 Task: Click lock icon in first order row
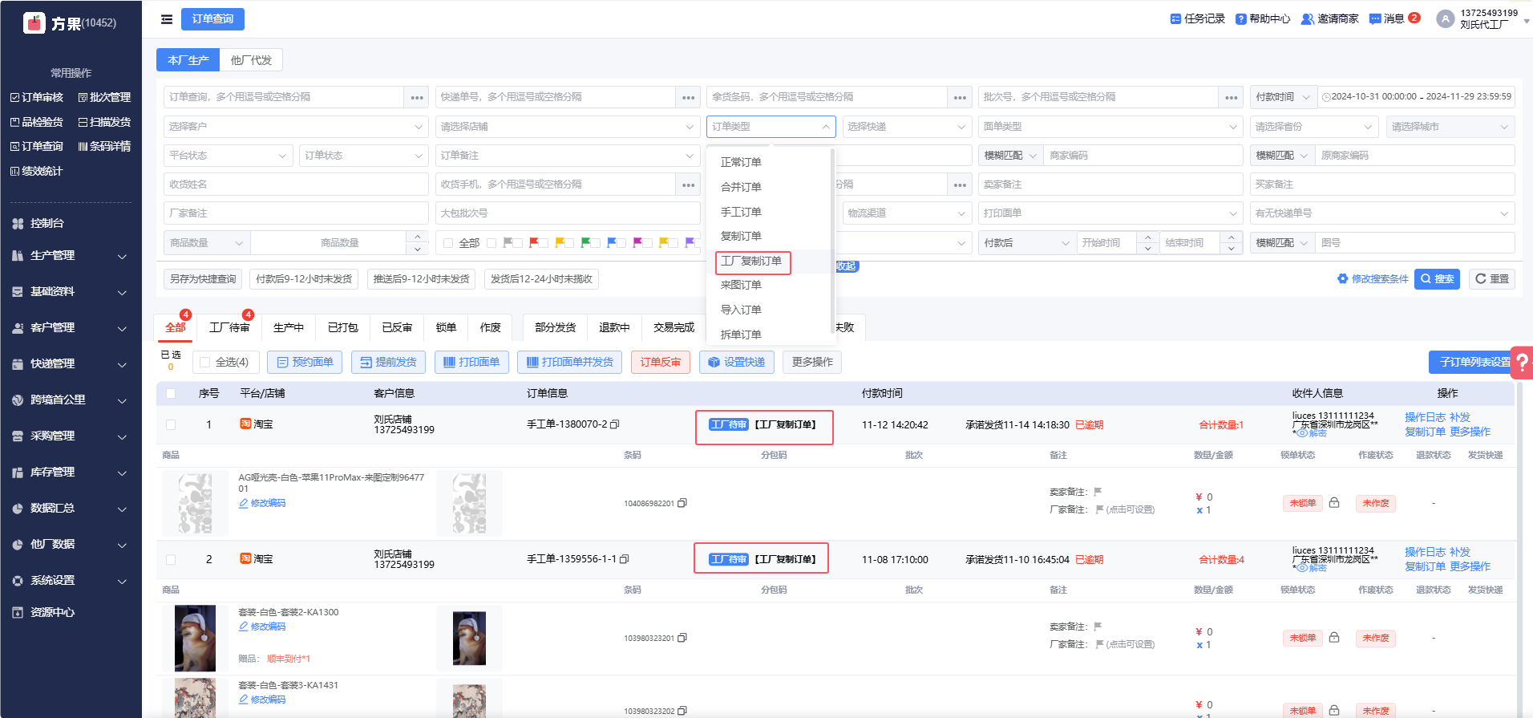(x=1334, y=503)
